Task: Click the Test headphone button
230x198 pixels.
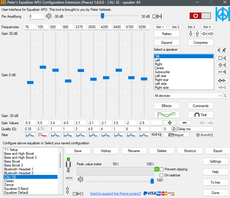Action: (x=200, y=115)
